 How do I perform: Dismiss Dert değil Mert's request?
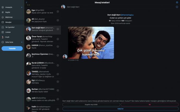coord(58,29)
